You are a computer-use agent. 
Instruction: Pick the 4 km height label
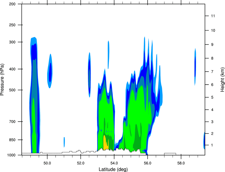(x=212, y=110)
